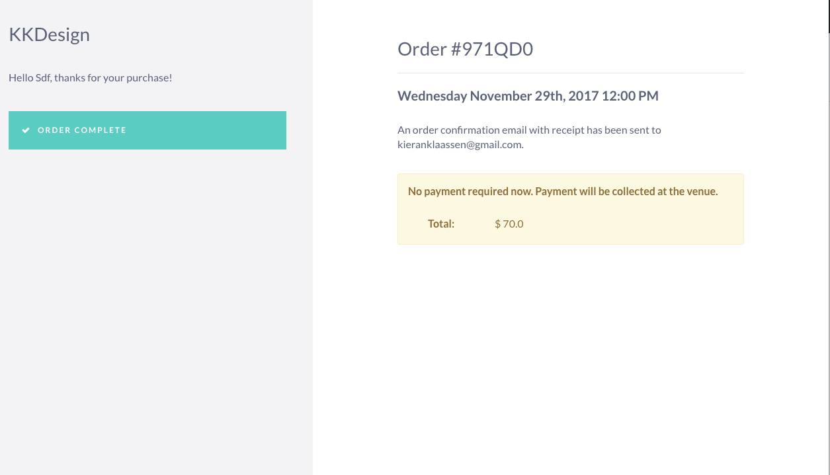Select the KKDesign logo text
830x475 pixels.
coord(49,34)
